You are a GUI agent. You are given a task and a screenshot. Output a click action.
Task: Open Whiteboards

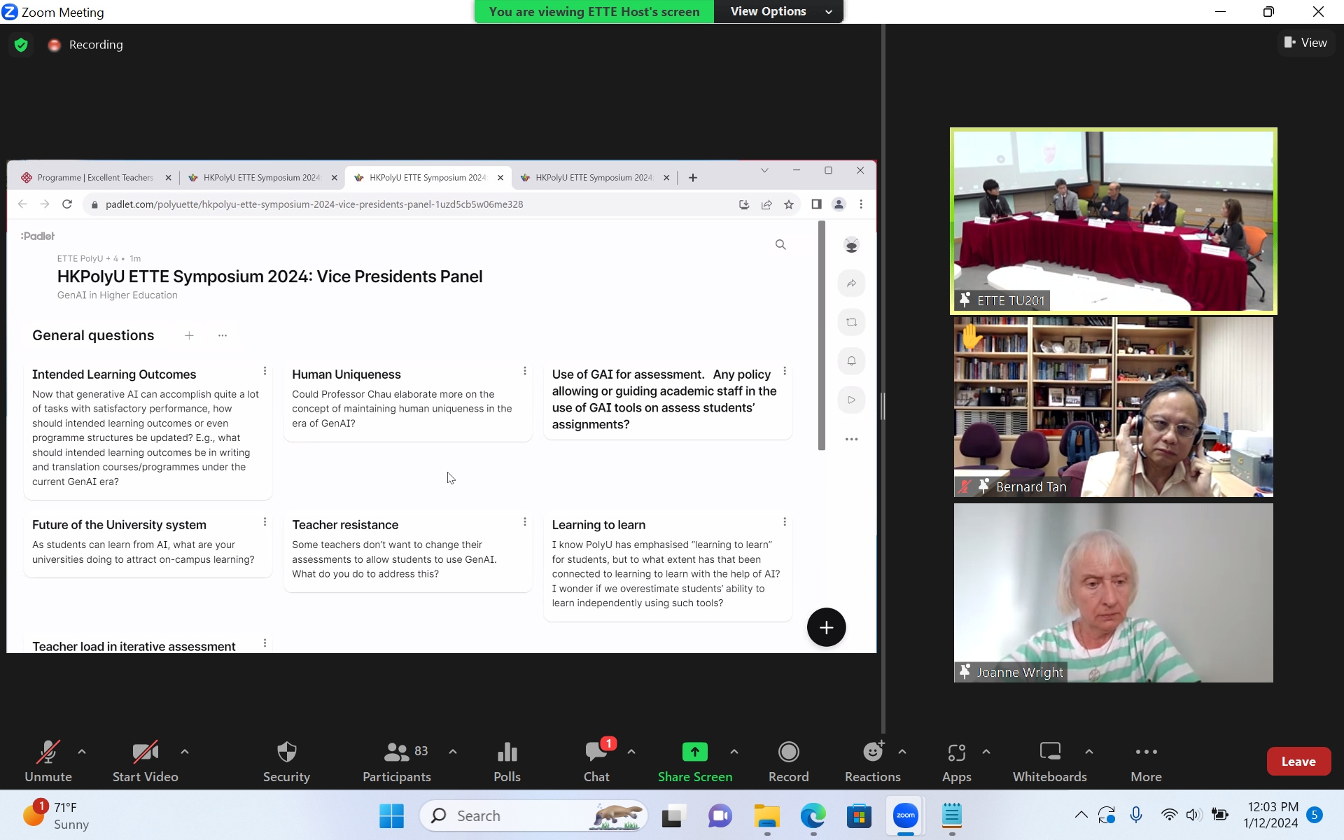1049,761
